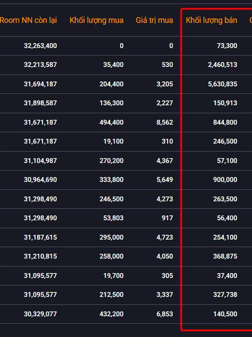Viewport: 252px width, 337px height.
Task: Select the room value 31,187,615
Action: click(x=40, y=237)
